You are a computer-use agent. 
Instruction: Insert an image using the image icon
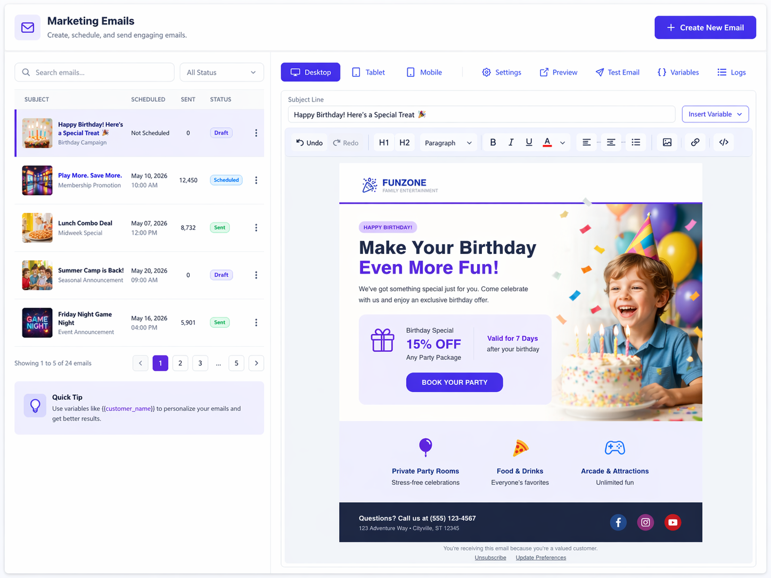coord(667,142)
